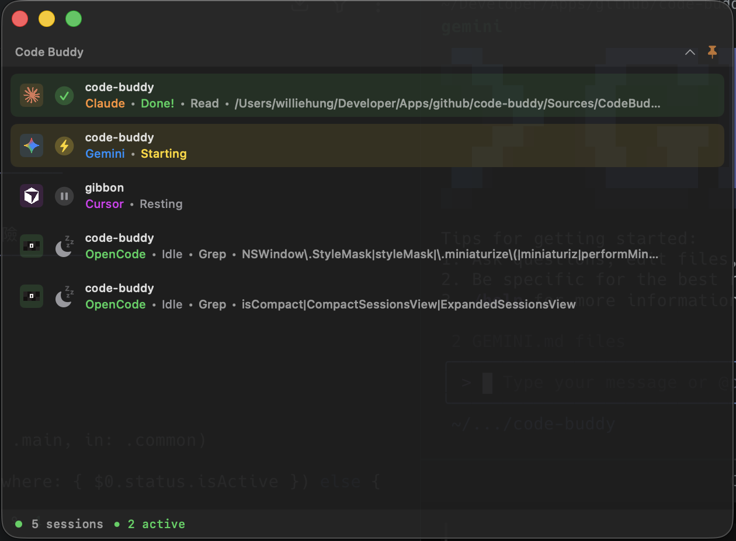The width and height of the screenshot is (736, 541).
Task: Click OpenCode icon in the isCompact Grep row
Action: (32, 296)
